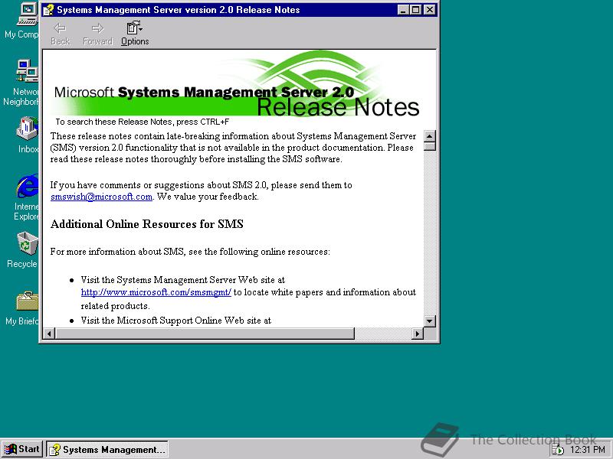This screenshot has width=613, height=459.
Task: Click the horizontal scrollbar right arrow
Action: click(x=418, y=334)
